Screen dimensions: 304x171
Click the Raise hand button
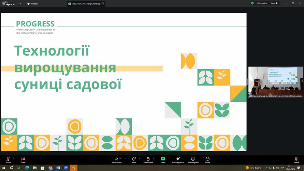click(148, 160)
